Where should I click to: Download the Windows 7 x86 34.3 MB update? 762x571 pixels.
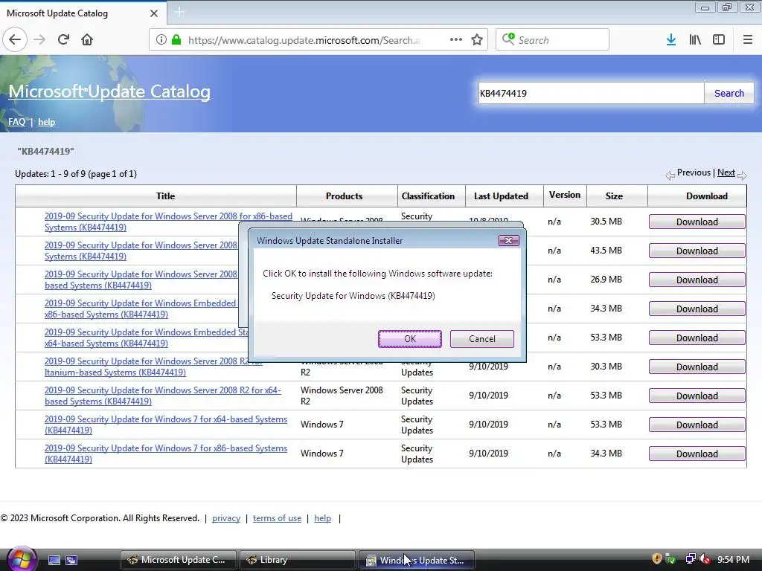pos(697,454)
